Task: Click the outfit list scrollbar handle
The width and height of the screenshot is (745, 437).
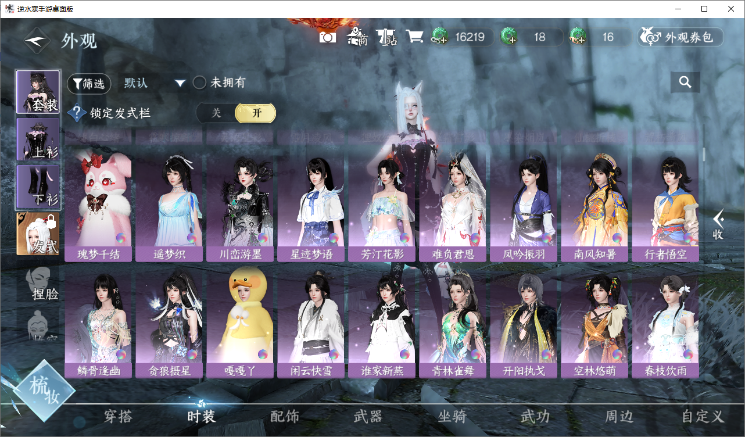Action: (704, 156)
